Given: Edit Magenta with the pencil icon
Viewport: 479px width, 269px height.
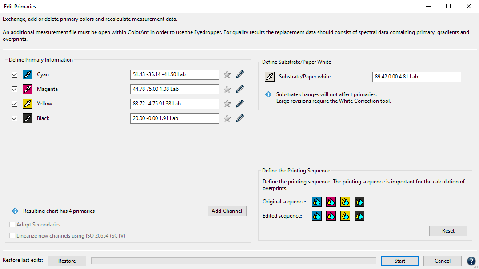Looking at the screenshot, I should pos(240,89).
